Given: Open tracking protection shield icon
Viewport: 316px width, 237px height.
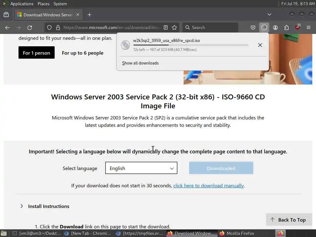Looking at the screenshot, I should point(49,27).
